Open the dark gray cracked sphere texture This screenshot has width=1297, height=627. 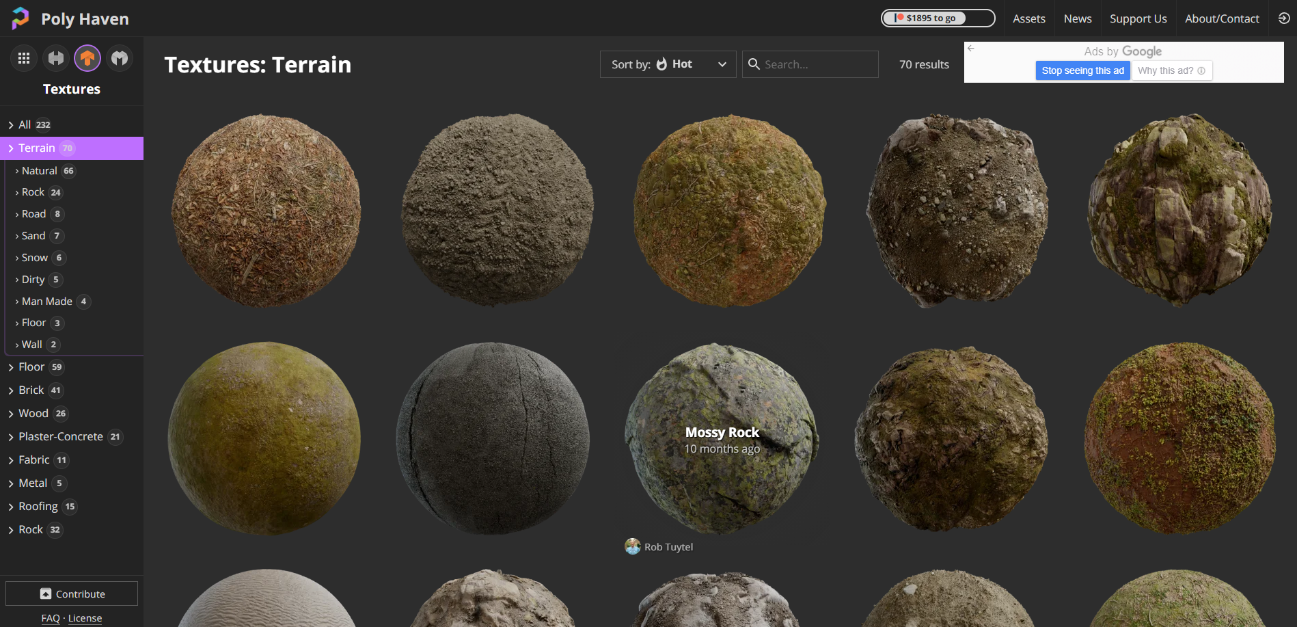[x=493, y=438]
